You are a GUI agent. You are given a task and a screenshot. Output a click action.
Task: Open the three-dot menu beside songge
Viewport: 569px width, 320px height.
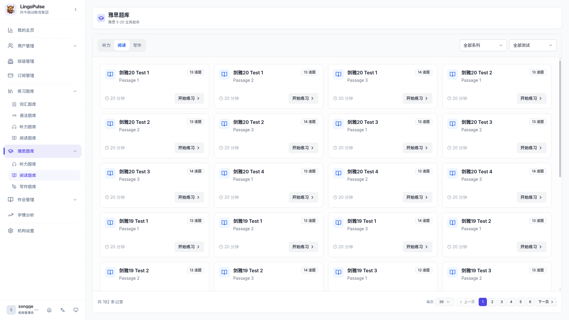[36, 310]
